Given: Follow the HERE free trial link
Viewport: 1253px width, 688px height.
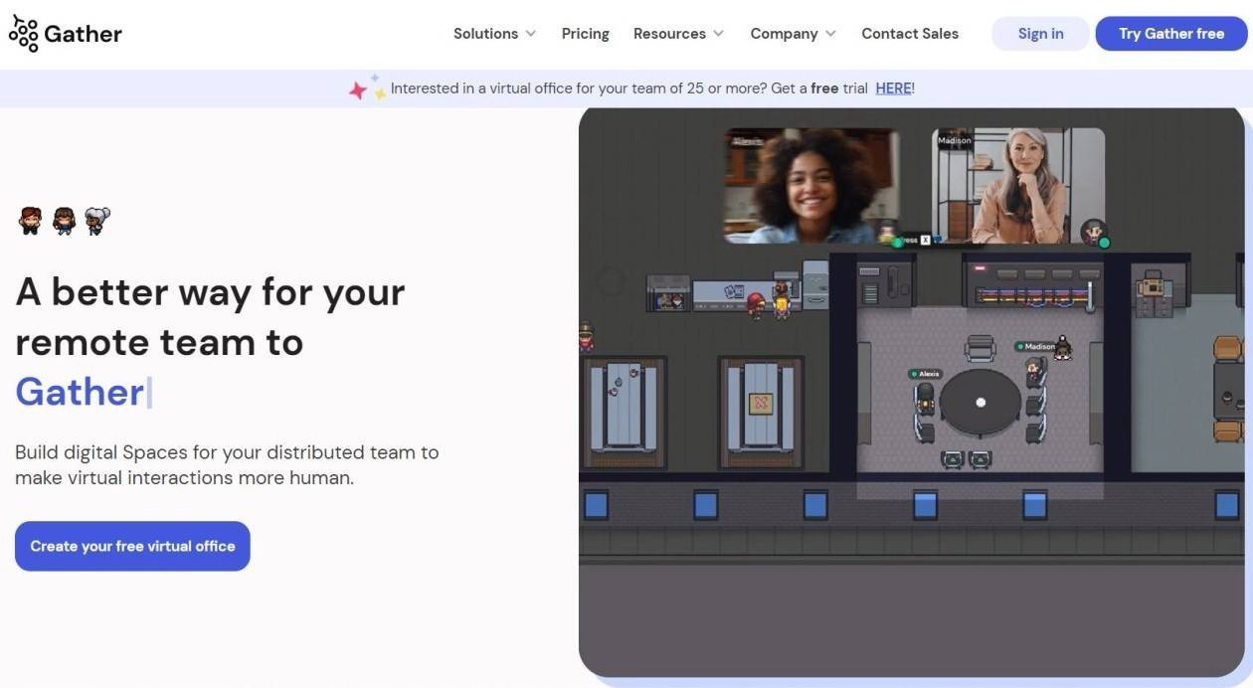Looking at the screenshot, I should pyautogui.click(x=893, y=88).
